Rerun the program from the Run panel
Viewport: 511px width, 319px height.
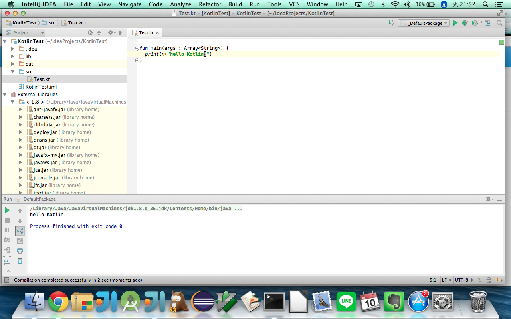click(x=7, y=210)
